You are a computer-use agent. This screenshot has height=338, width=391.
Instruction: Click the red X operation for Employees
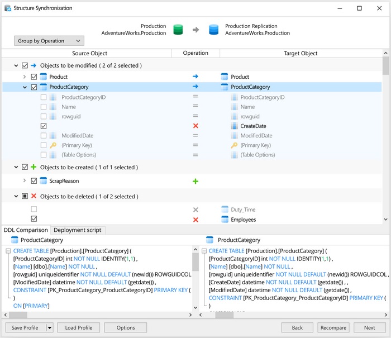coord(195,220)
